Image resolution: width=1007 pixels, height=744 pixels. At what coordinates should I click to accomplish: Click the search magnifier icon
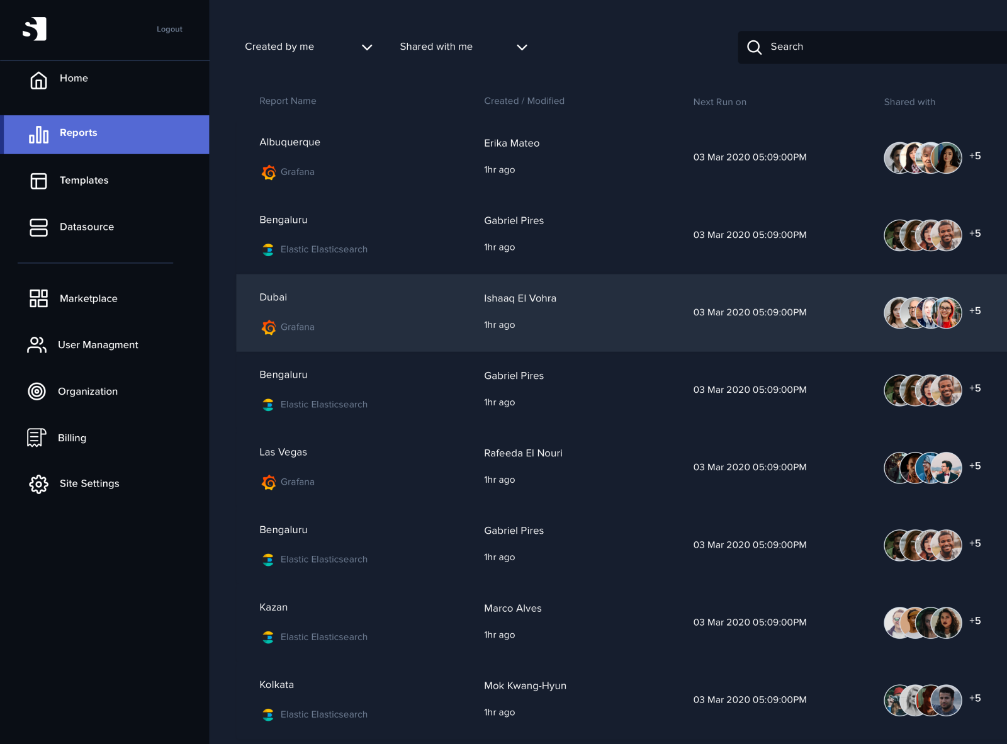754,47
